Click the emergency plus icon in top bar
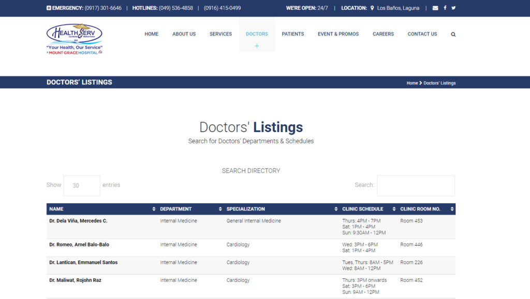The width and height of the screenshot is (530, 299). pos(49,8)
